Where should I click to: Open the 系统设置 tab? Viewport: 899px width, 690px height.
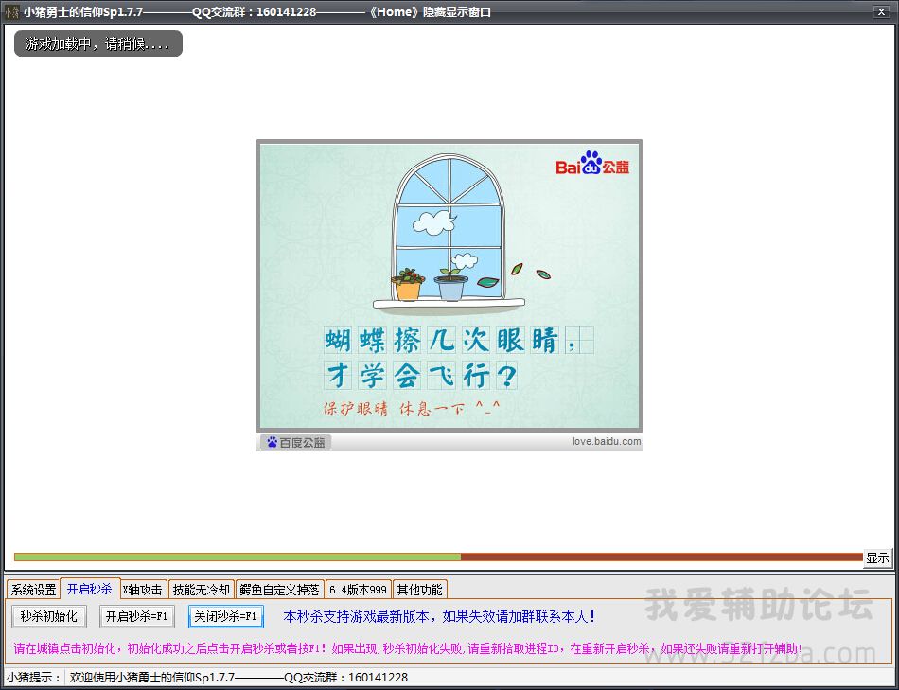[33, 590]
